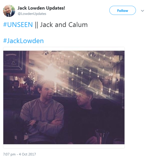The width and height of the screenshot is (147, 157).
Task: Click the display name Jack Lowden Updates!
Action: point(41,8)
